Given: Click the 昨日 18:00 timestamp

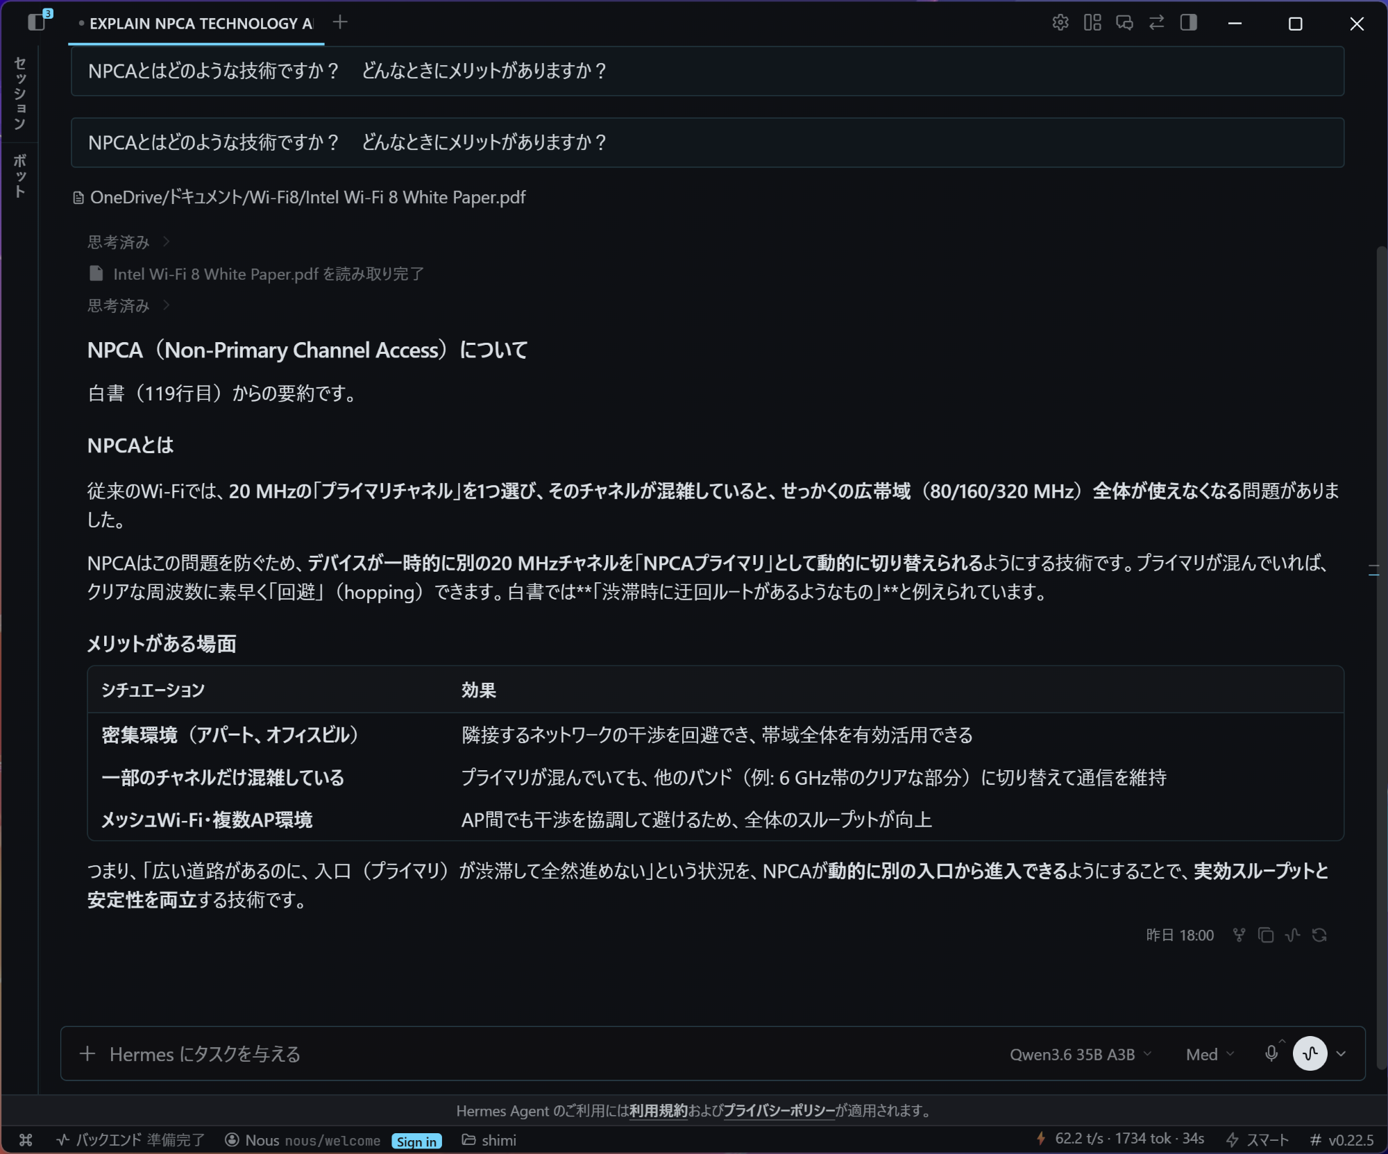Looking at the screenshot, I should point(1180,935).
